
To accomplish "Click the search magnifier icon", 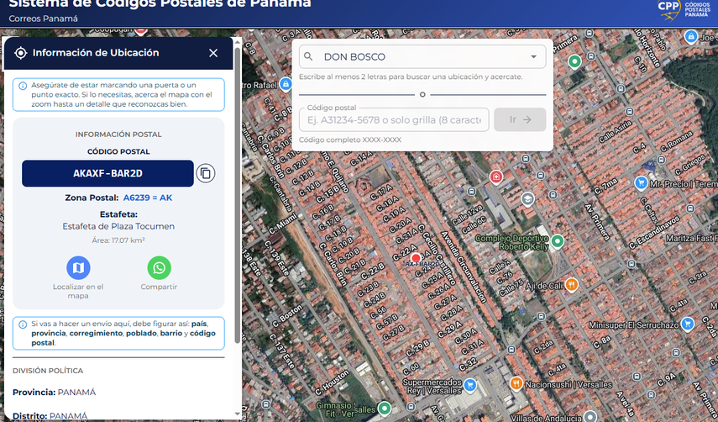I will pos(308,56).
